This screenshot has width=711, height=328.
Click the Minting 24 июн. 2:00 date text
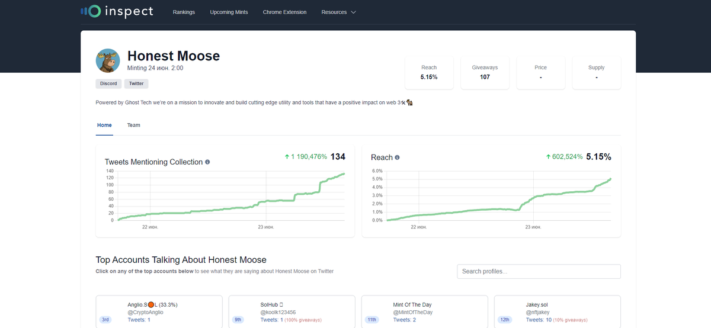coord(155,68)
